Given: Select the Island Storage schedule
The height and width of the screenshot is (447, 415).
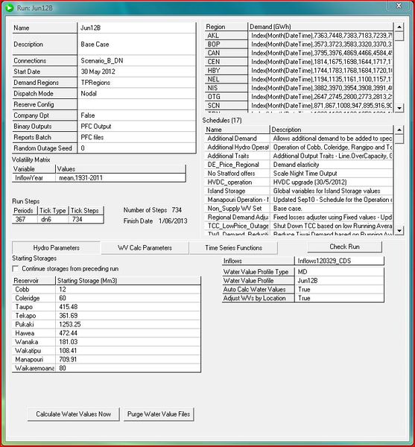Looking at the screenshot, I should tap(299, 191).
